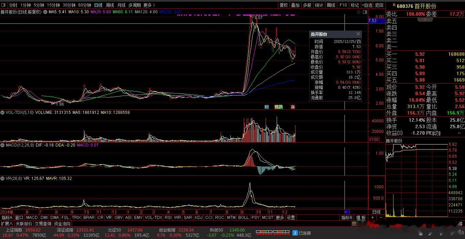Open the 资金流向 tab
Screen dimensions: 465x239
pos(62,224)
